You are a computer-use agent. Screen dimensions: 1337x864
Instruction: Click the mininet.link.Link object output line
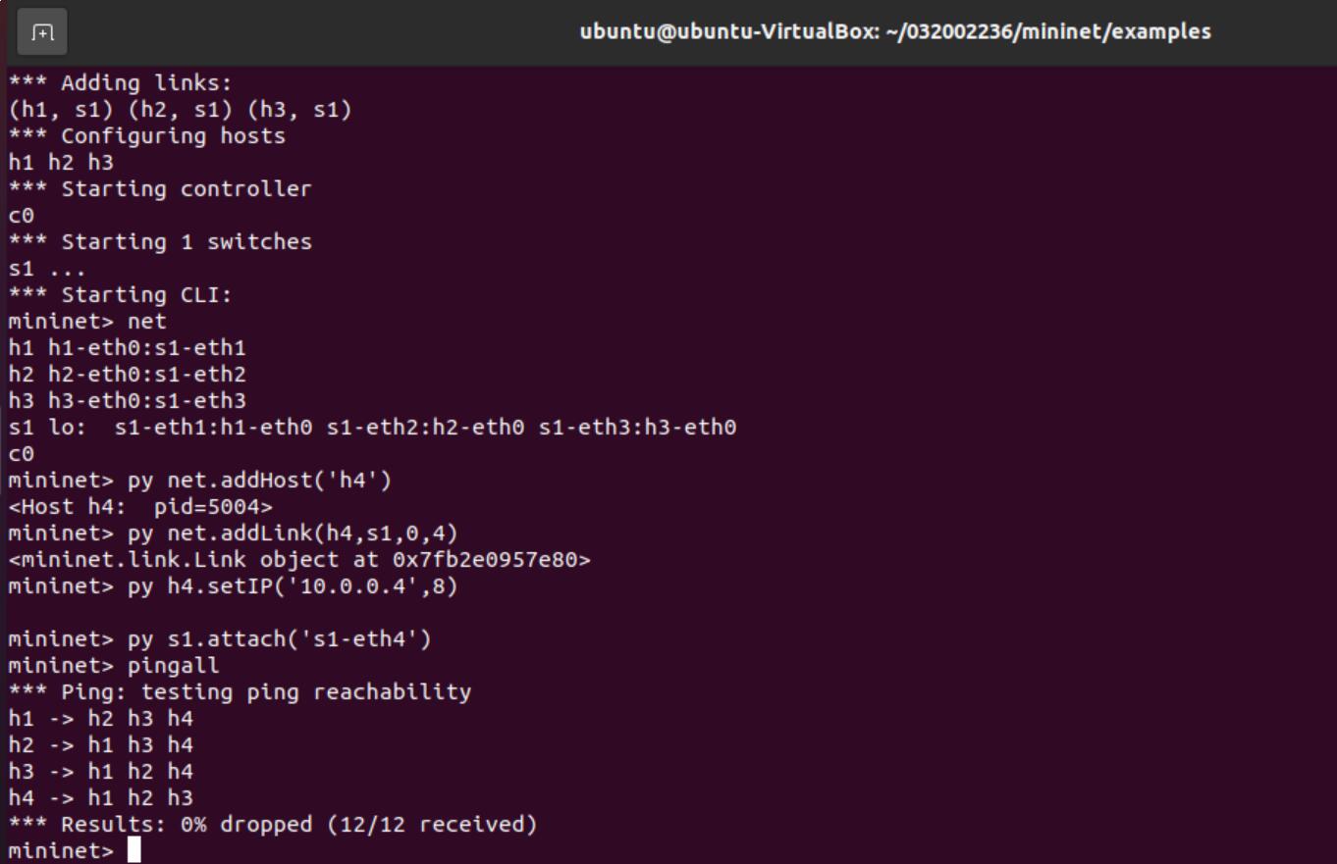[x=299, y=560]
